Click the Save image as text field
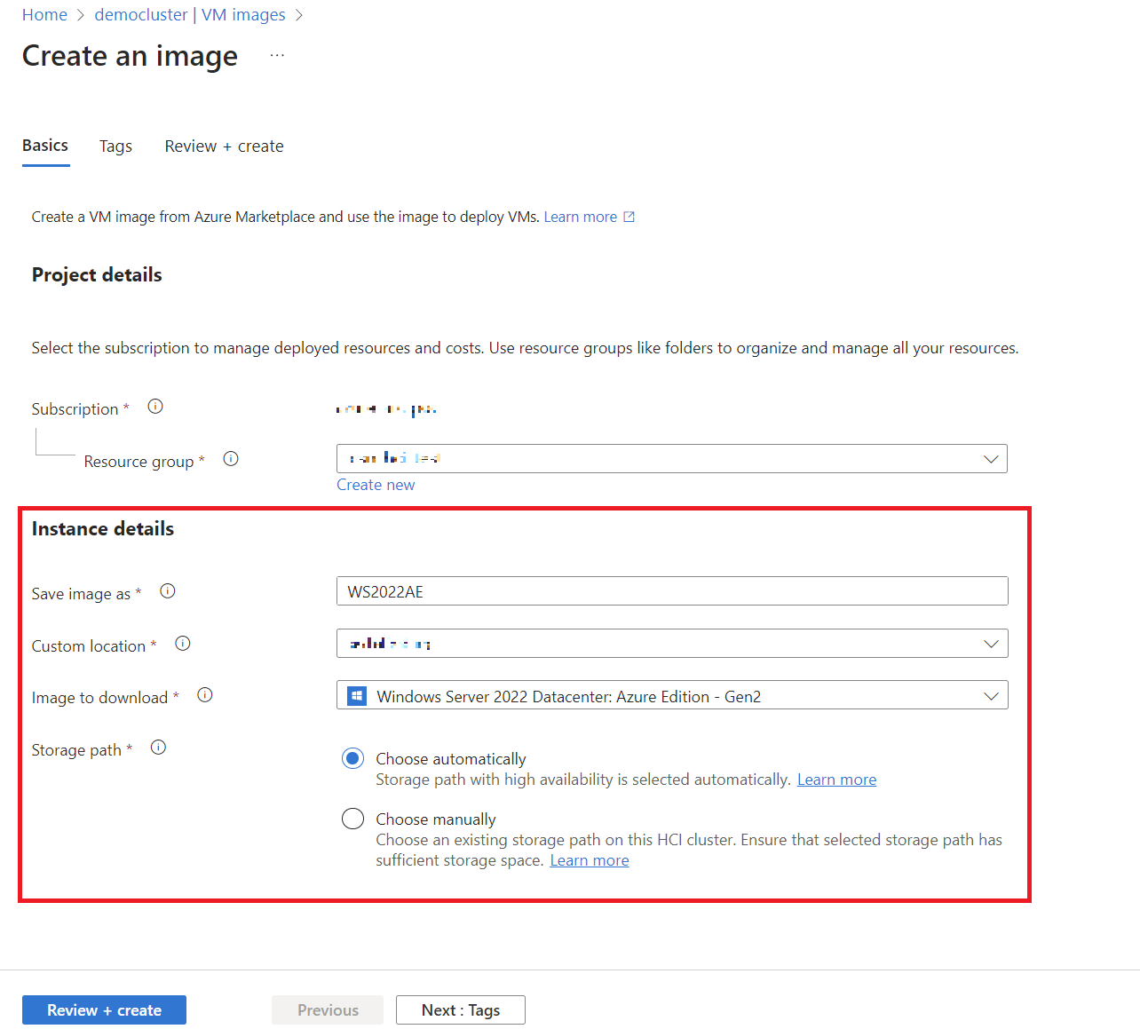The image size is (1140, 1029). pos(672,591)
